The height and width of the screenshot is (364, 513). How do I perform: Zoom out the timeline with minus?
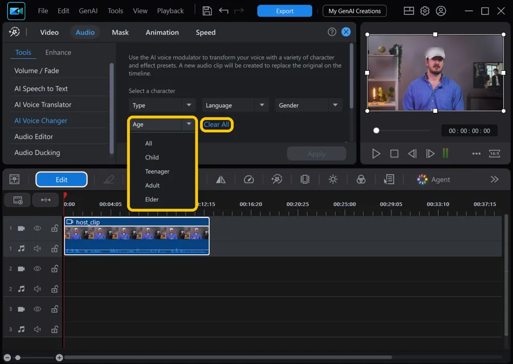coord(8,357)
